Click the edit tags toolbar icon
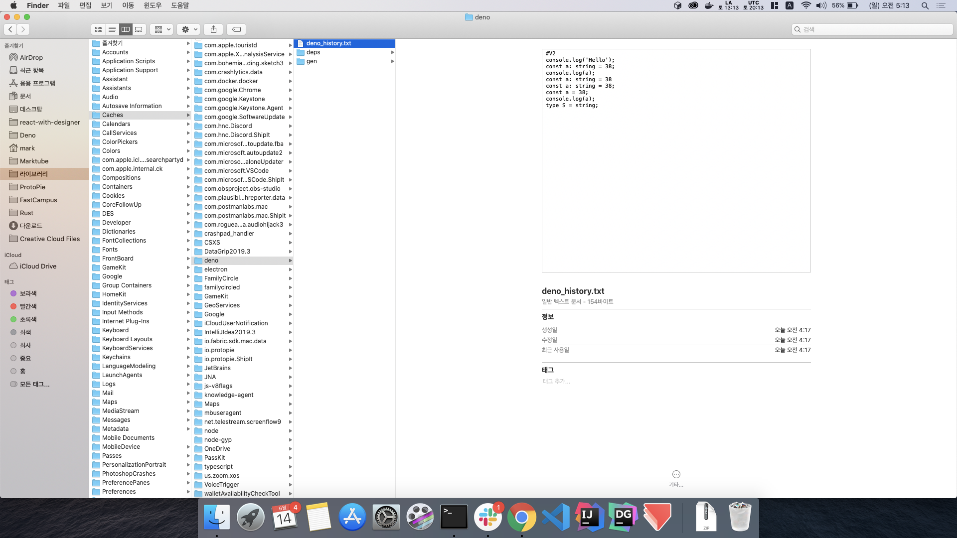 point(237,29)
